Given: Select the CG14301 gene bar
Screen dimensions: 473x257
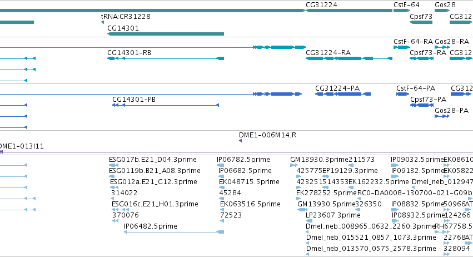Looking at the screenshot, I should point(166,34).
